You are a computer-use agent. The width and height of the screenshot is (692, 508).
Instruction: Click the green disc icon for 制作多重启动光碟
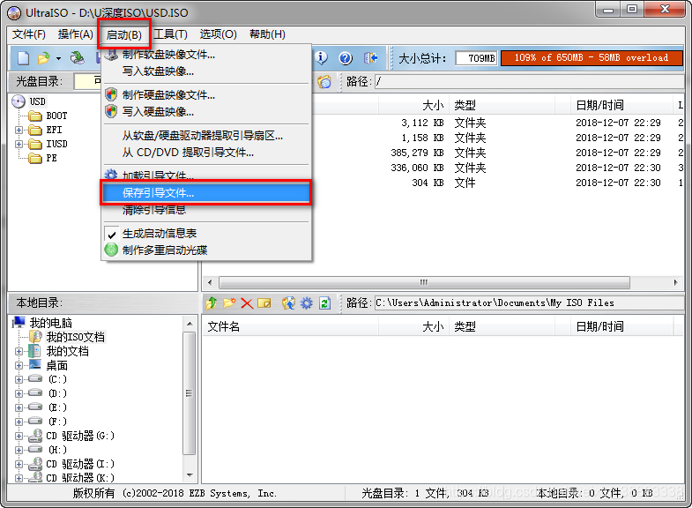[111, 250]
